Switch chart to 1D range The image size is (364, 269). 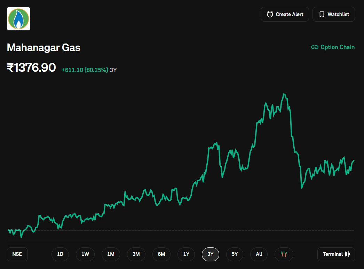[60, 254]
